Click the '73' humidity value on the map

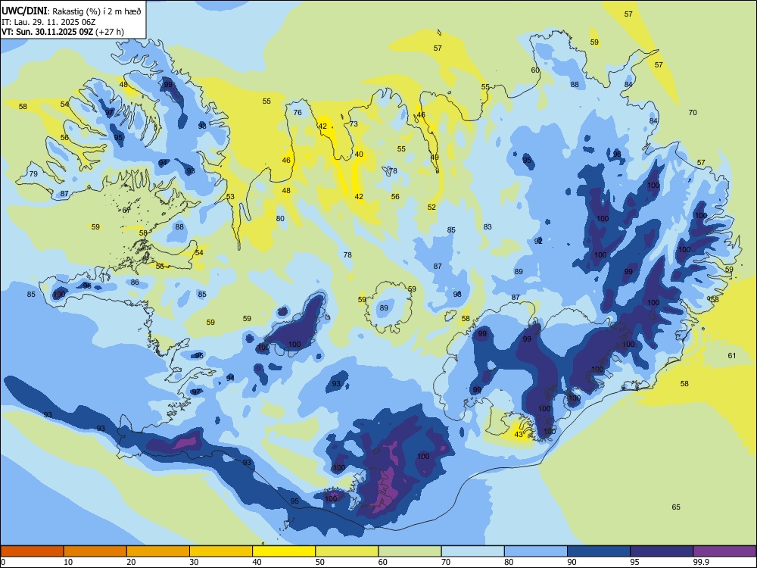pos(354,123)
